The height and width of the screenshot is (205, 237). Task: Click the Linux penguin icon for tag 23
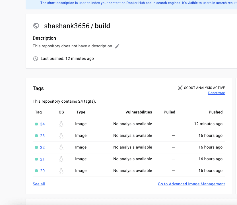coord(61,136)
